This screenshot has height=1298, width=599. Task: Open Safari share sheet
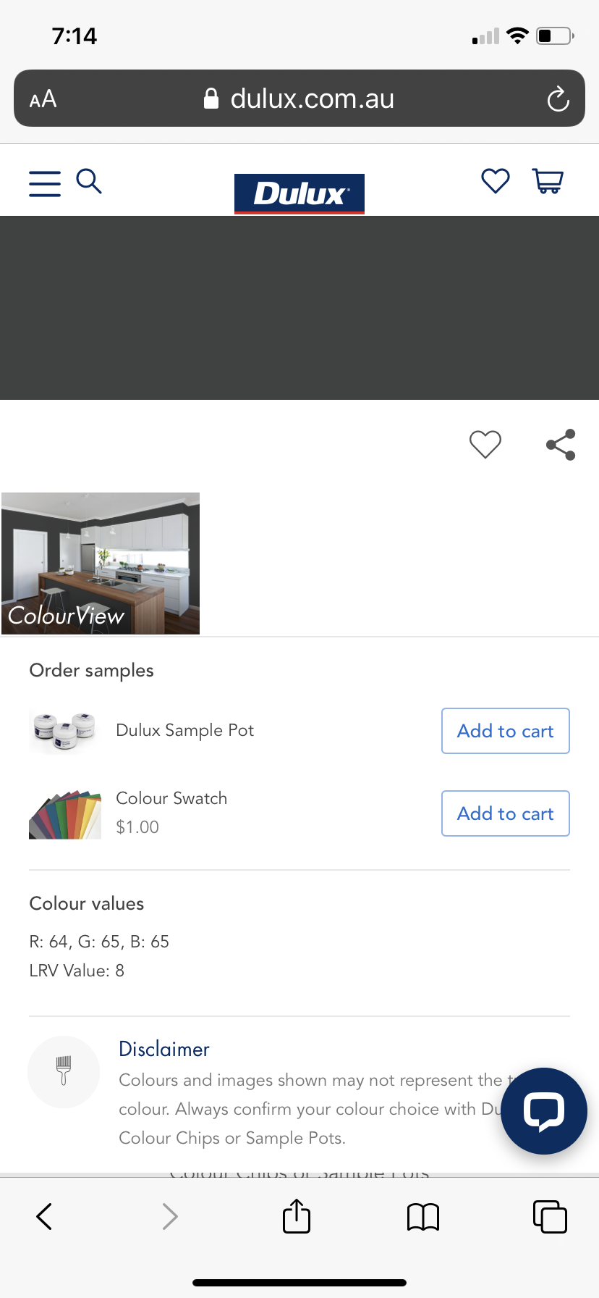(297, 1216)
